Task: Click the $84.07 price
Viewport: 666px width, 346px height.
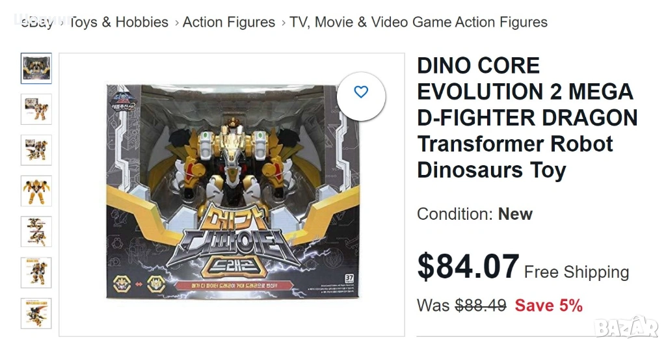Action: coord(468,267)
